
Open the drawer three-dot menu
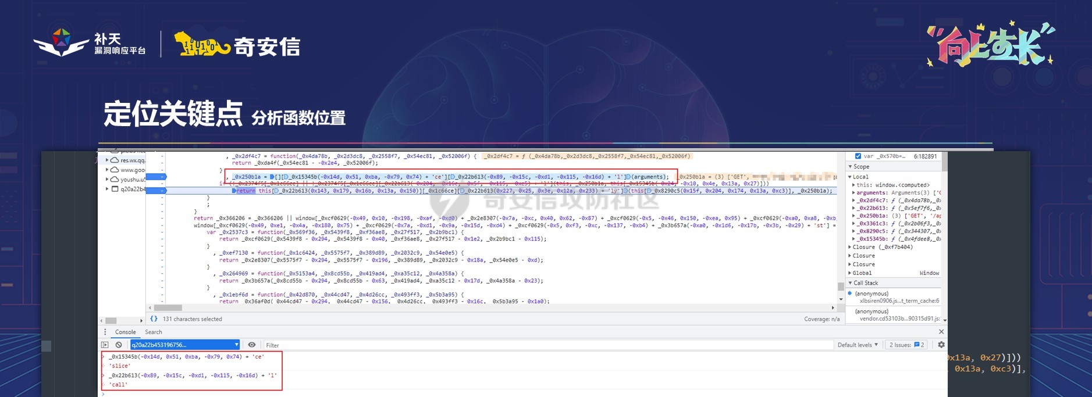[x=105, y=332]
